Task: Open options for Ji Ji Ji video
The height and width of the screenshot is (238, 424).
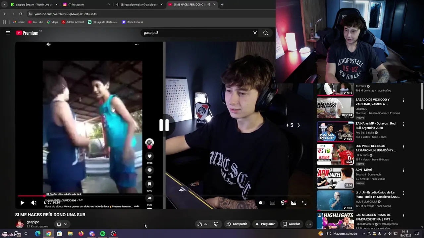Action: pos(403,193)
